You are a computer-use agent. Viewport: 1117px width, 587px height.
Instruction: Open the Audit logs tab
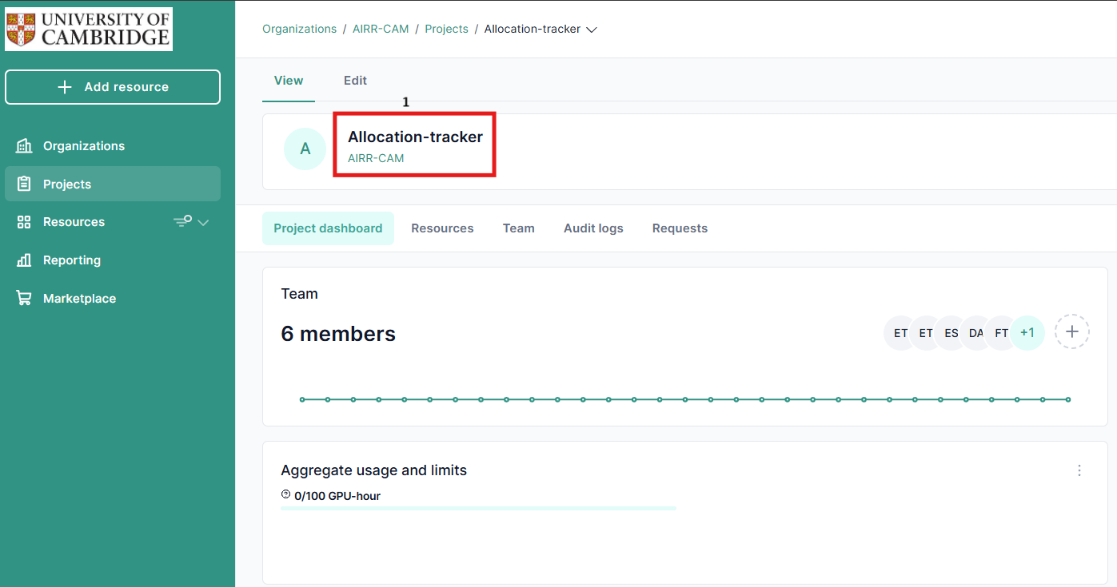[x=593, y=228]
